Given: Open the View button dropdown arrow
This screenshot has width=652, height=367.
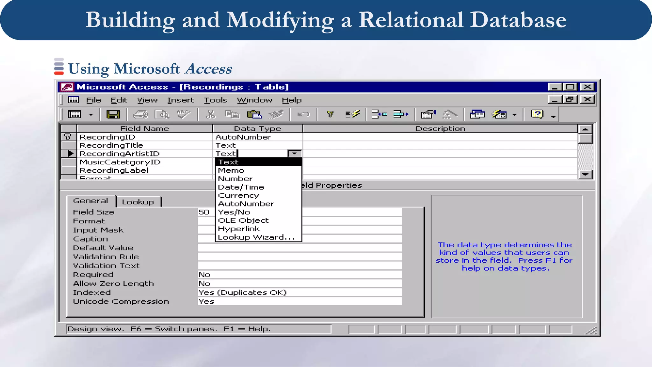Looking at the screenshot, I should 91,115.
